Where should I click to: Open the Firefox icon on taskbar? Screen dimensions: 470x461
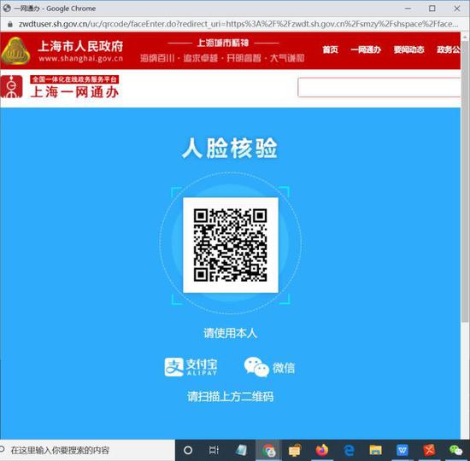[x=322, y=450]
